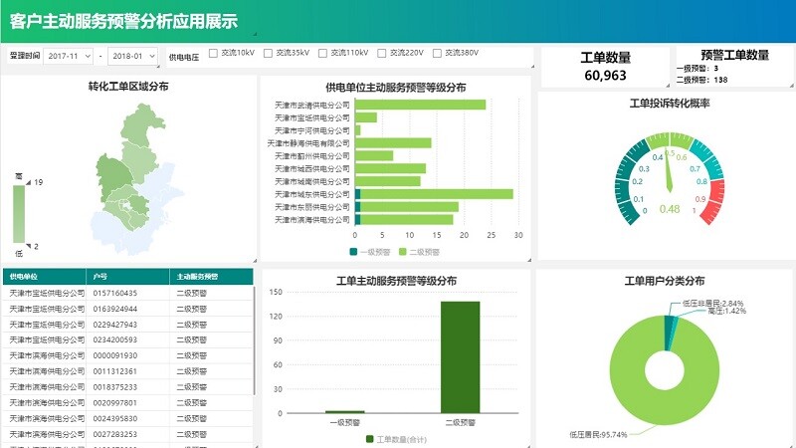Select the 交流380V checkbox
The image size is (796, 448).
tap(439, 54)
